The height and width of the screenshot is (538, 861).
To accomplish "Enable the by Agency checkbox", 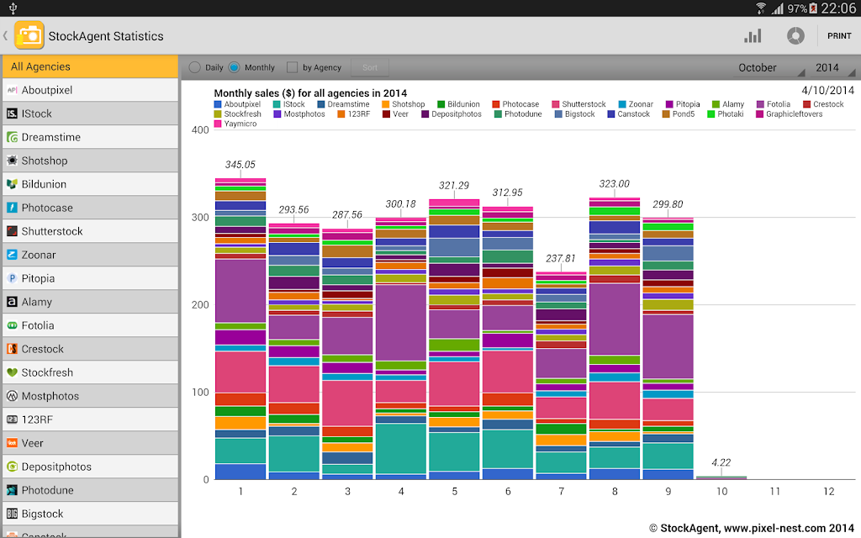I will 292,67.
